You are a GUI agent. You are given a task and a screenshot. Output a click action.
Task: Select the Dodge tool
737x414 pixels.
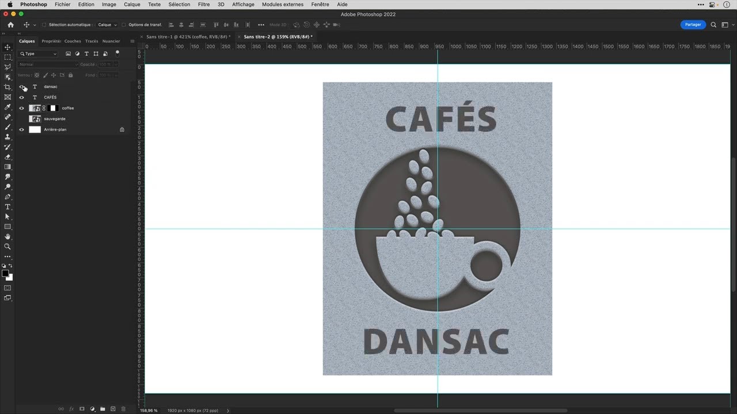click(7, 187)
